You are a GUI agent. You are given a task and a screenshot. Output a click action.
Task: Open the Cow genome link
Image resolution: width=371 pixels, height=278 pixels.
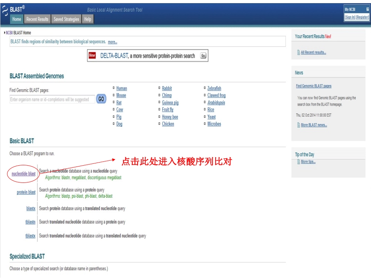[120, 110]
